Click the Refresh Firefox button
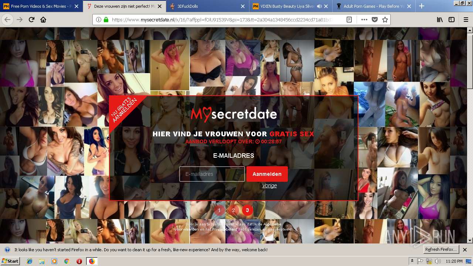Viewport: 473px width, 266px height. click(441, 249)
